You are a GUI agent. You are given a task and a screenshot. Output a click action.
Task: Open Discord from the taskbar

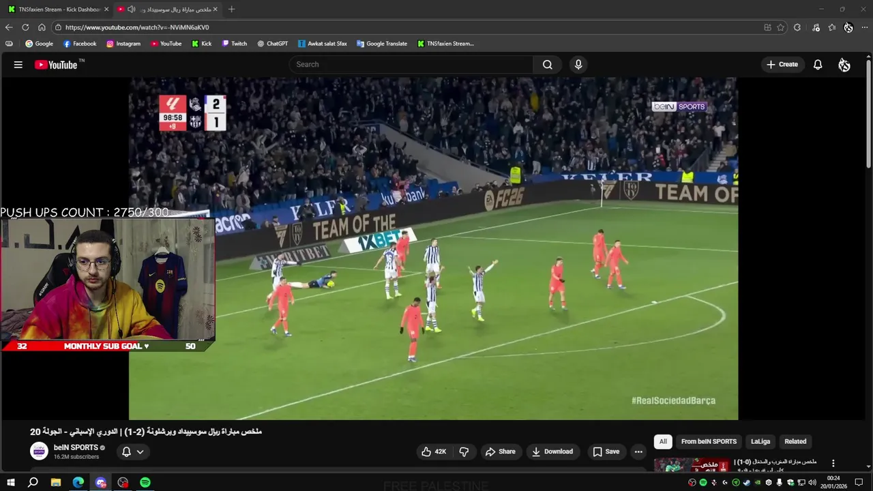(x=101, y=482)
